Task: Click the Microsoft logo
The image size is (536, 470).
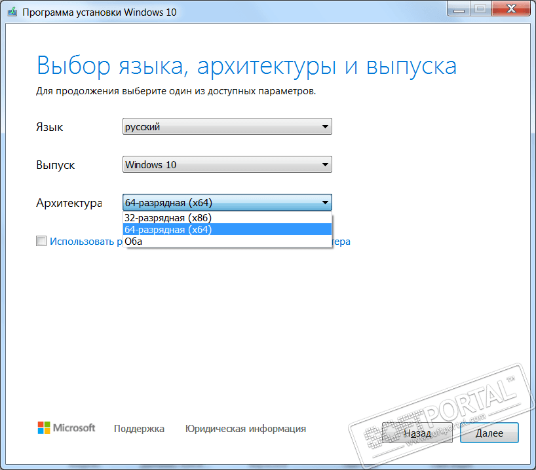Action: pyautogui.click(x=66, y=427)
